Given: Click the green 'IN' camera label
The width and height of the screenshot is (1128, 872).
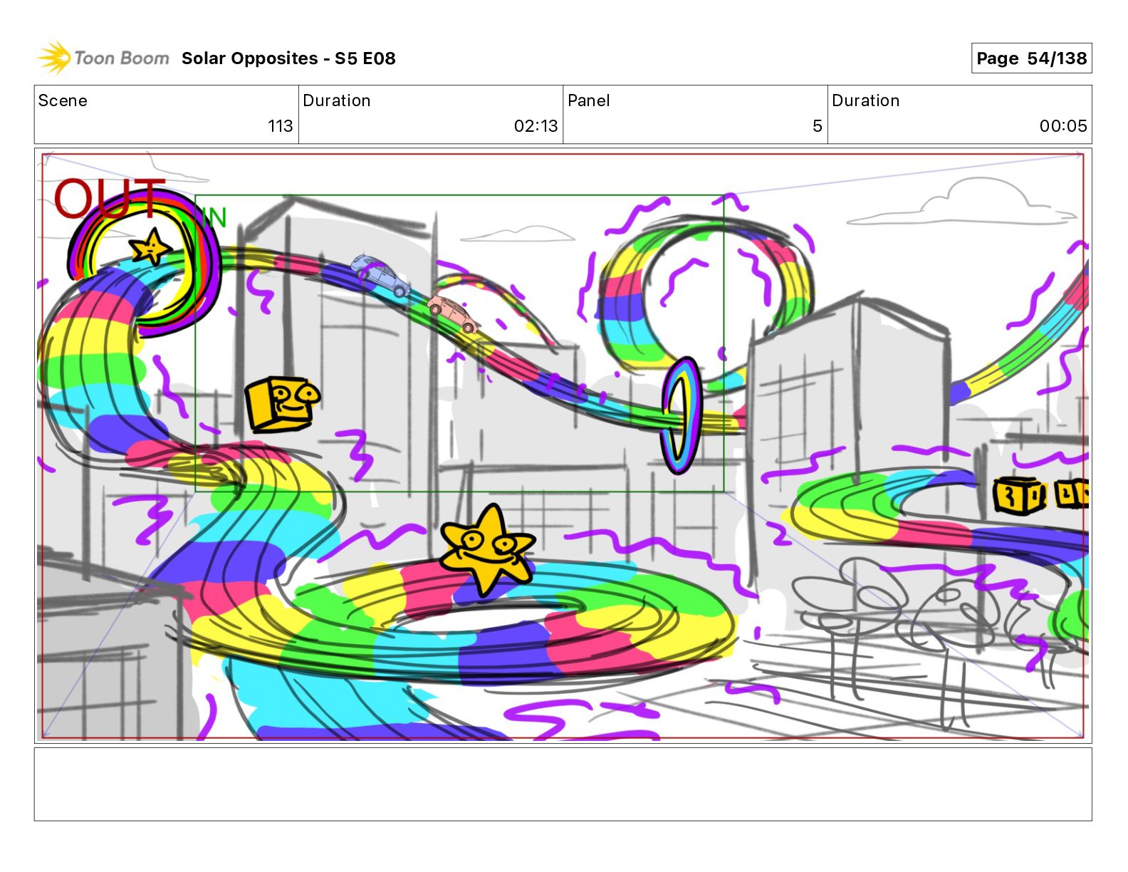Looking at the screenshot, I should (214, 217).
